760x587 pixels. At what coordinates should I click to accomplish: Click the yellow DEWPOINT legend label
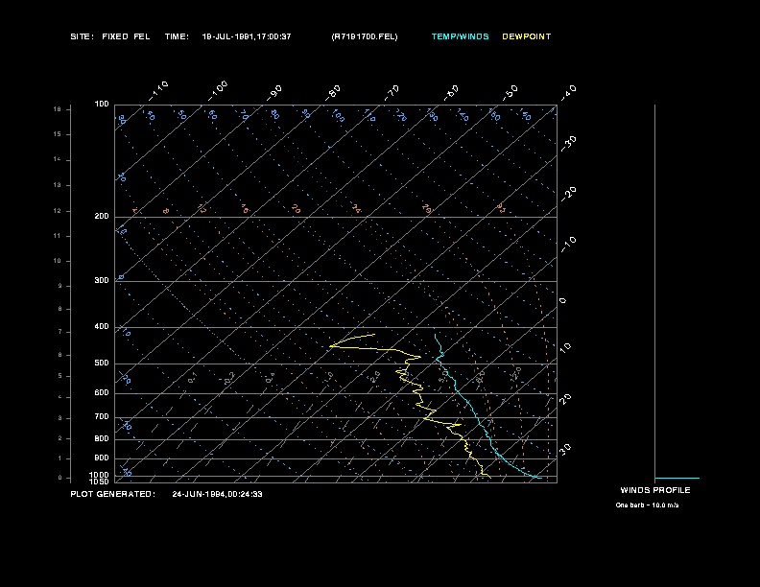(x=527, y=36)
